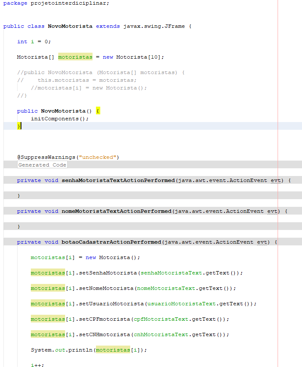Click the cpfMotoristaText field reference
302x367 pixels.
tap(161, 319)
